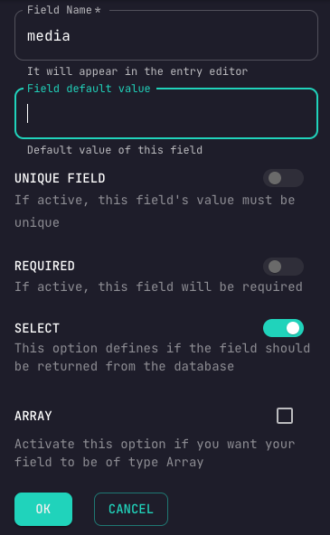
Task: Confirm with the OK button
Action: (43, 509)
